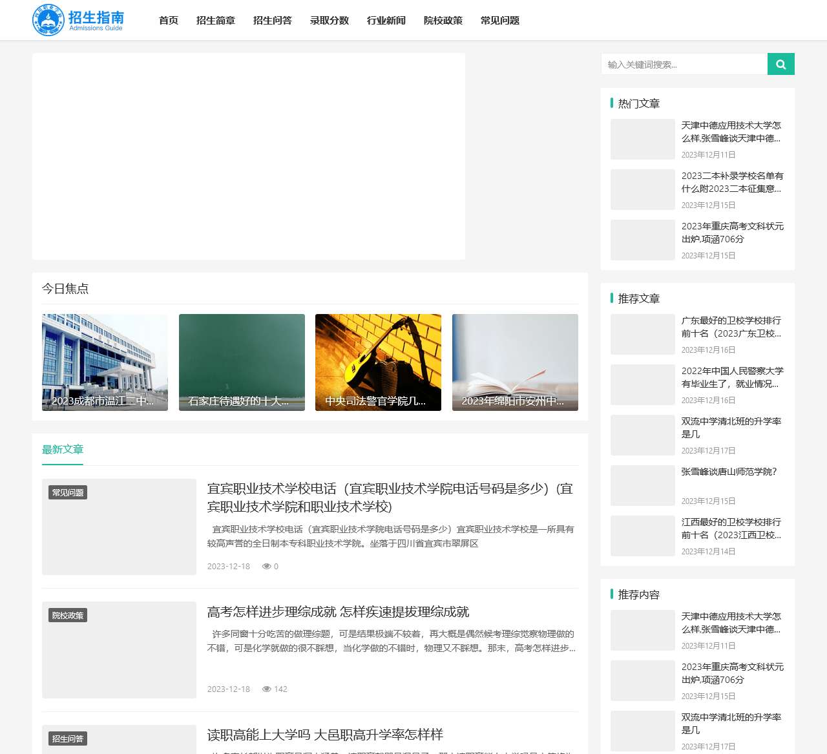Open article 2023年重庆高考文科状元出炉,项涵706分

(731, 233)
